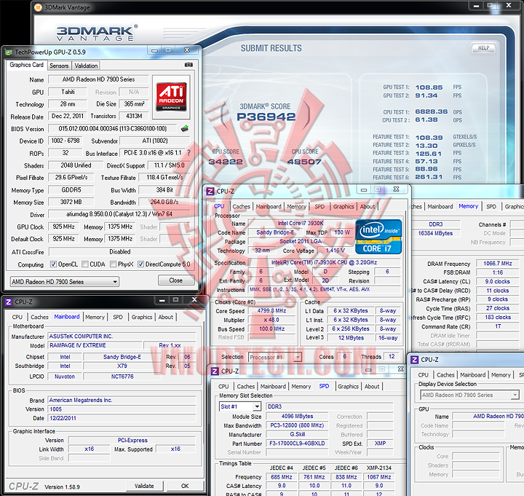The width and height of the screenshot is (524, 496).
Task: Click the motherboard model RAMPAGE IV EXTREME
Action: pos(95,345)
